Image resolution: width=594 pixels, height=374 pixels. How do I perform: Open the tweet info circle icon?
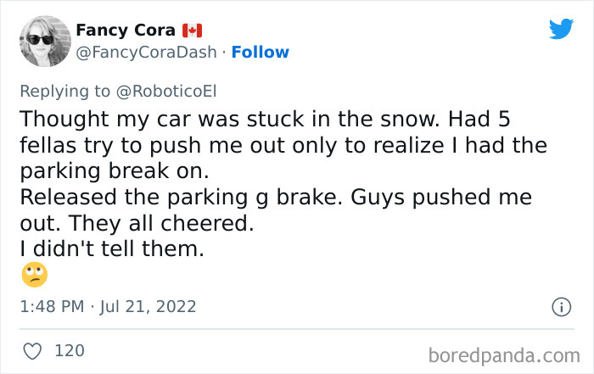(561, 307)
